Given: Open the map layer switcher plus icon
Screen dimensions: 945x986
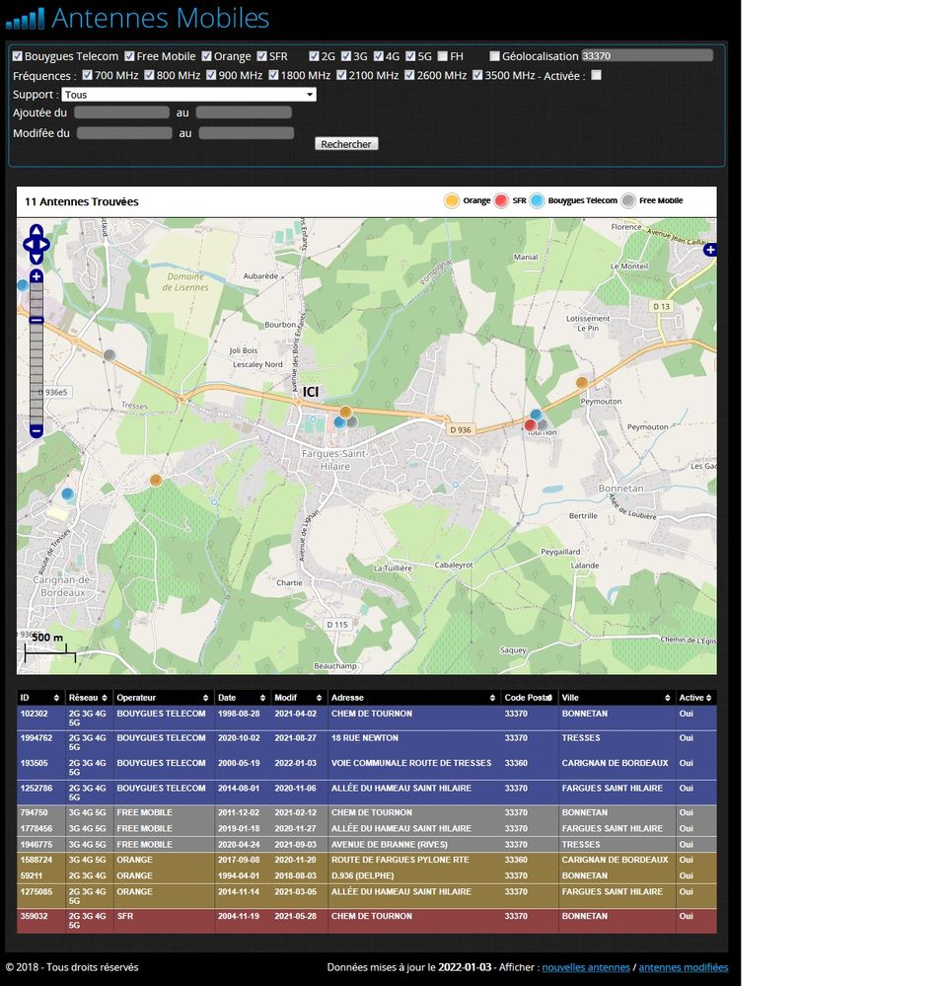Looking at the screenshot, I should pyautogui.click(x=709, y=251).
